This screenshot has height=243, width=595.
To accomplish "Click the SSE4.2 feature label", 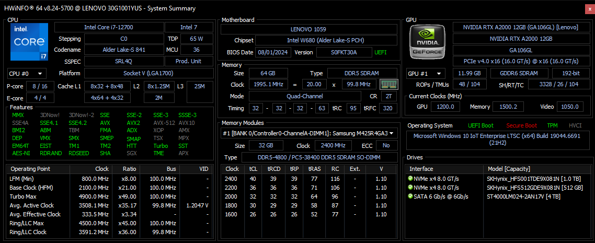I will (x=78, y=123).
